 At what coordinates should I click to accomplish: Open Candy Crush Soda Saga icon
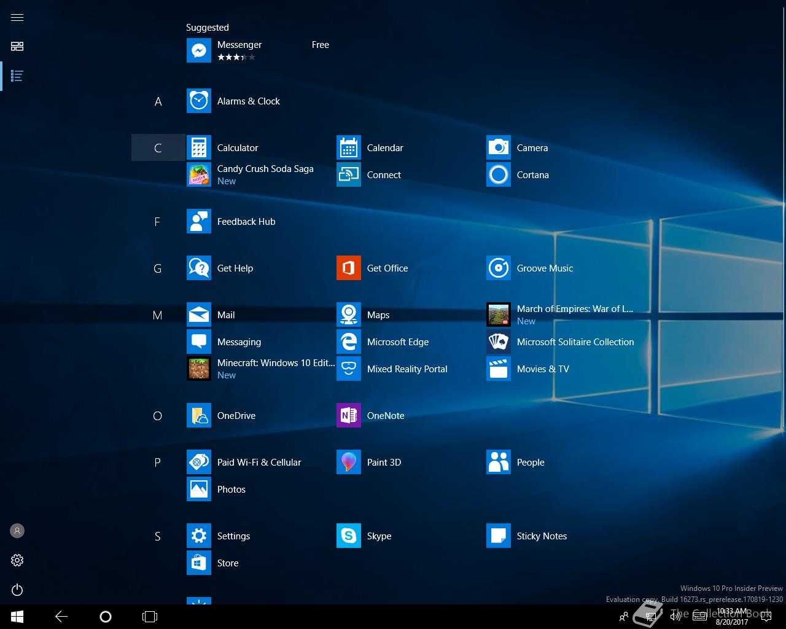pos(199,174)
